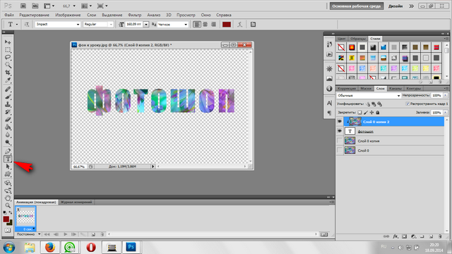Viewport: 452px width, 254px height.
Task: Open the opacity slider arrow
Action: pos(446,95)
